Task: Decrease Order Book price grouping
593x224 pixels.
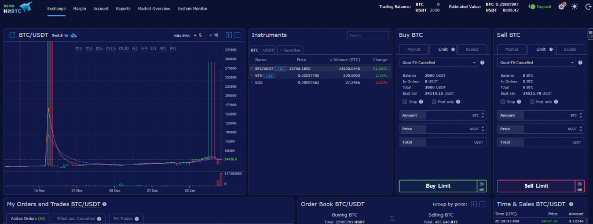Action: point(482,204)
